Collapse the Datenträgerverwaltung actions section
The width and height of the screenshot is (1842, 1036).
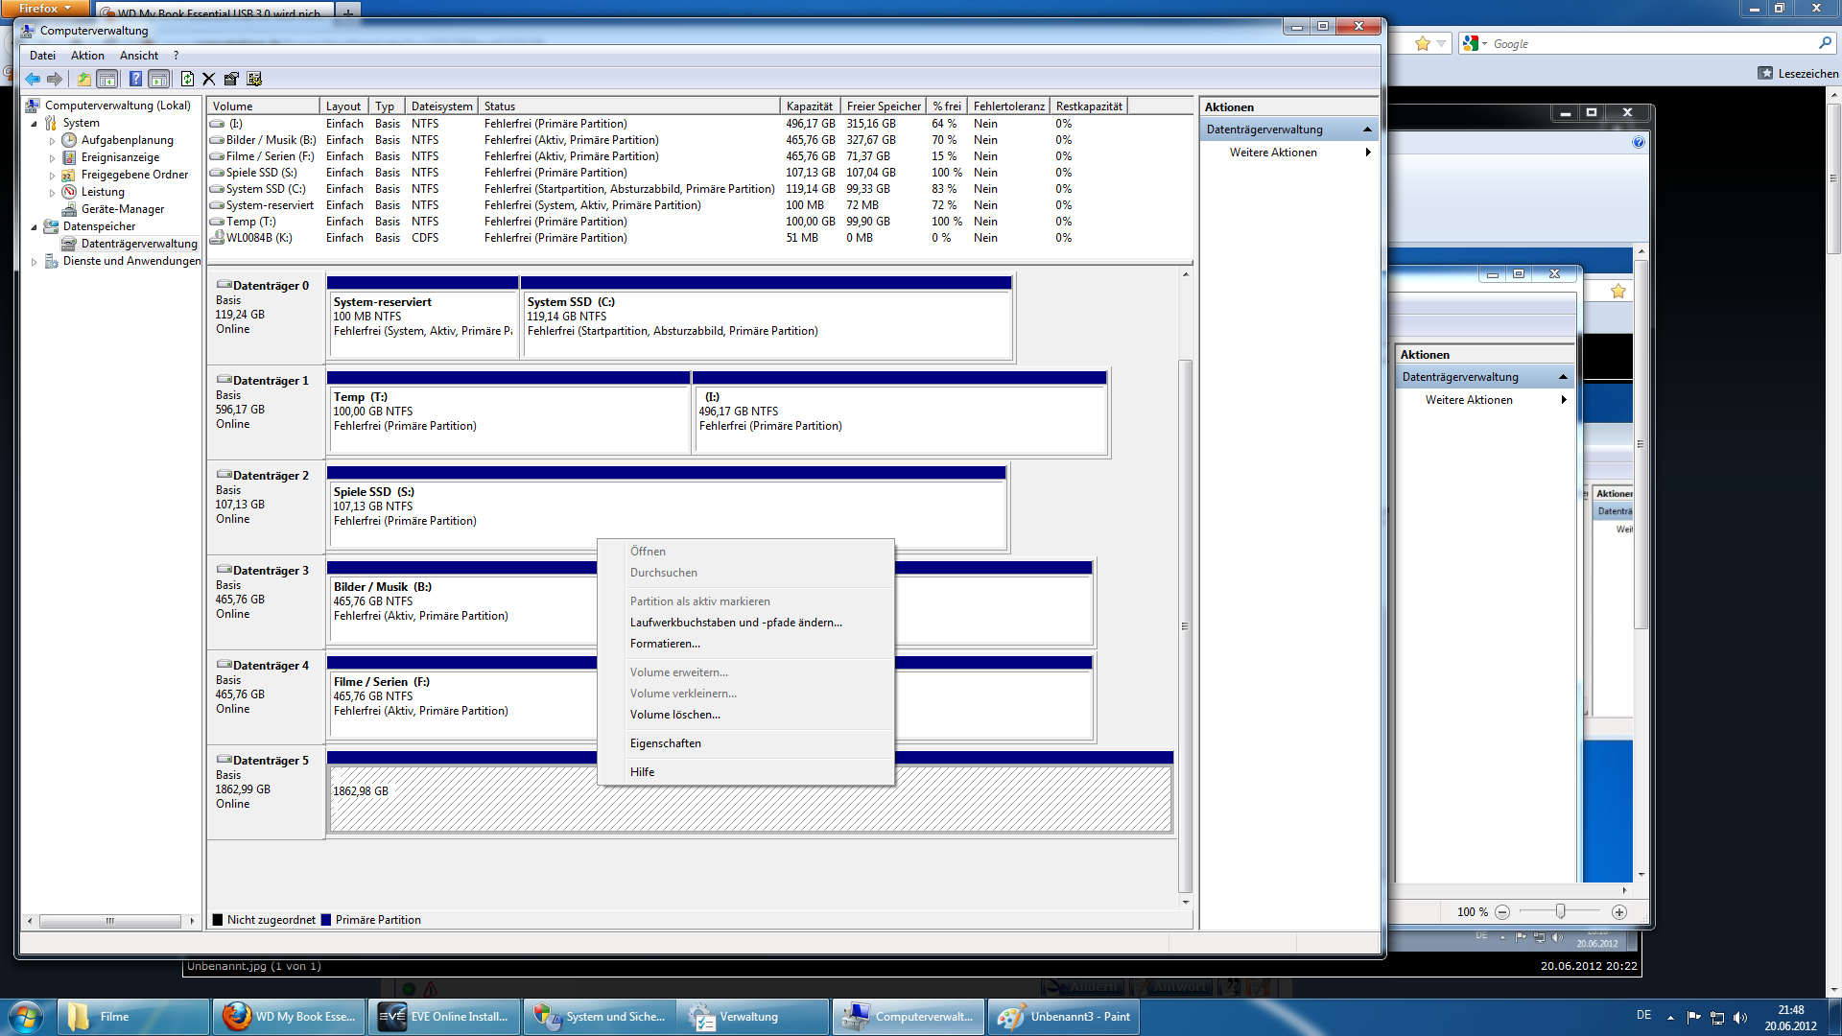1367,129
